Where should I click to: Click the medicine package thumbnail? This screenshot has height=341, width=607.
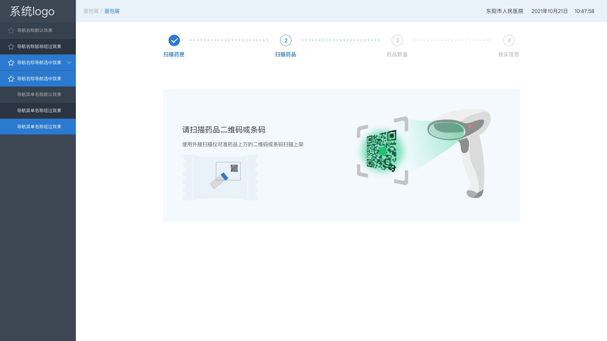coord(220,177)
